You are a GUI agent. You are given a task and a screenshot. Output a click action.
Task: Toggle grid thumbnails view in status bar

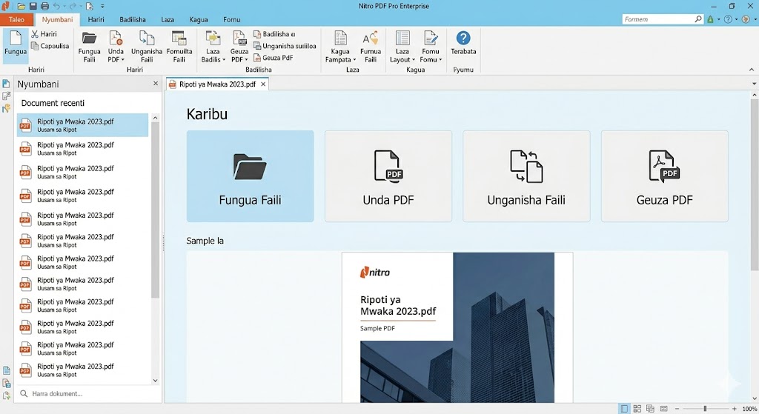point(637,409)
